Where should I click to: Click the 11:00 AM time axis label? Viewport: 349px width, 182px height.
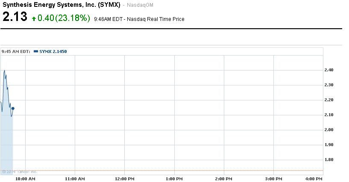(x=75, y=178)
